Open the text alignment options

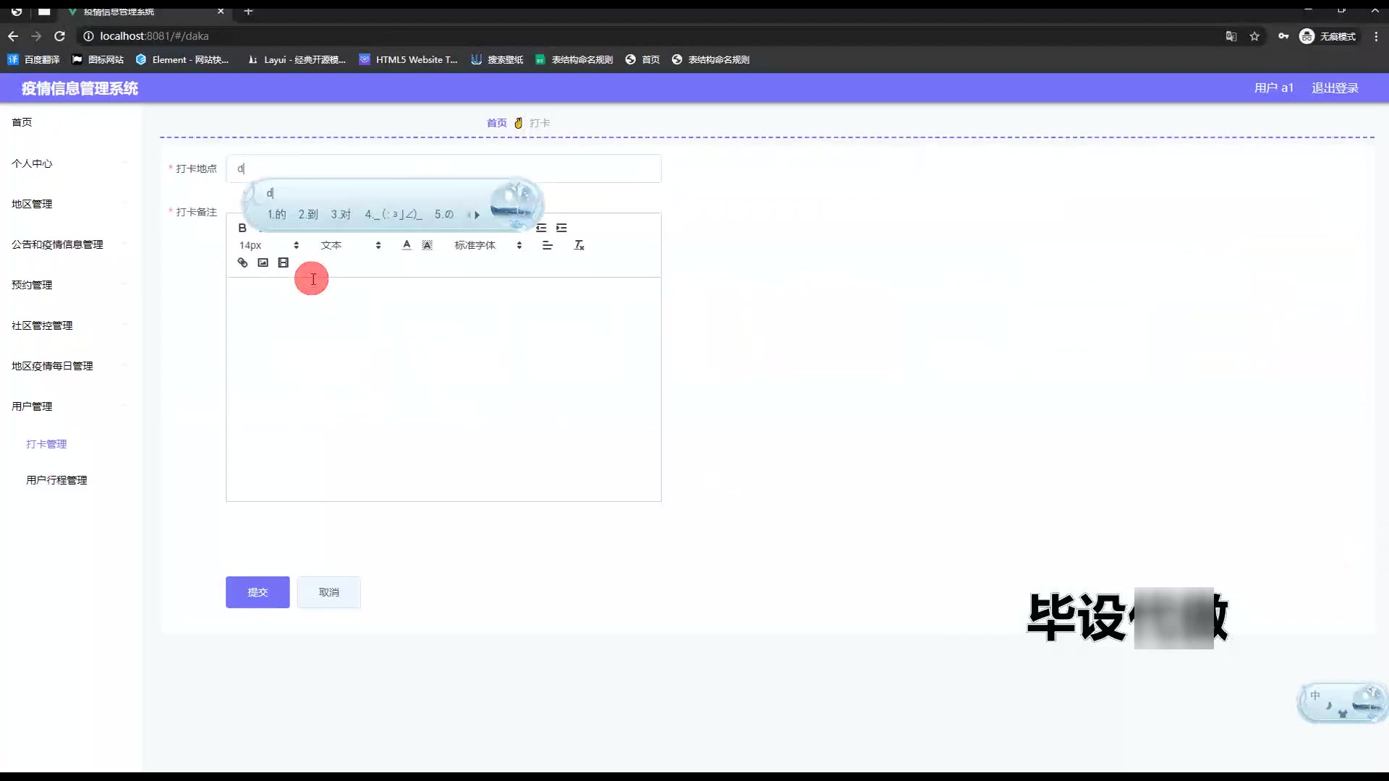547,245
